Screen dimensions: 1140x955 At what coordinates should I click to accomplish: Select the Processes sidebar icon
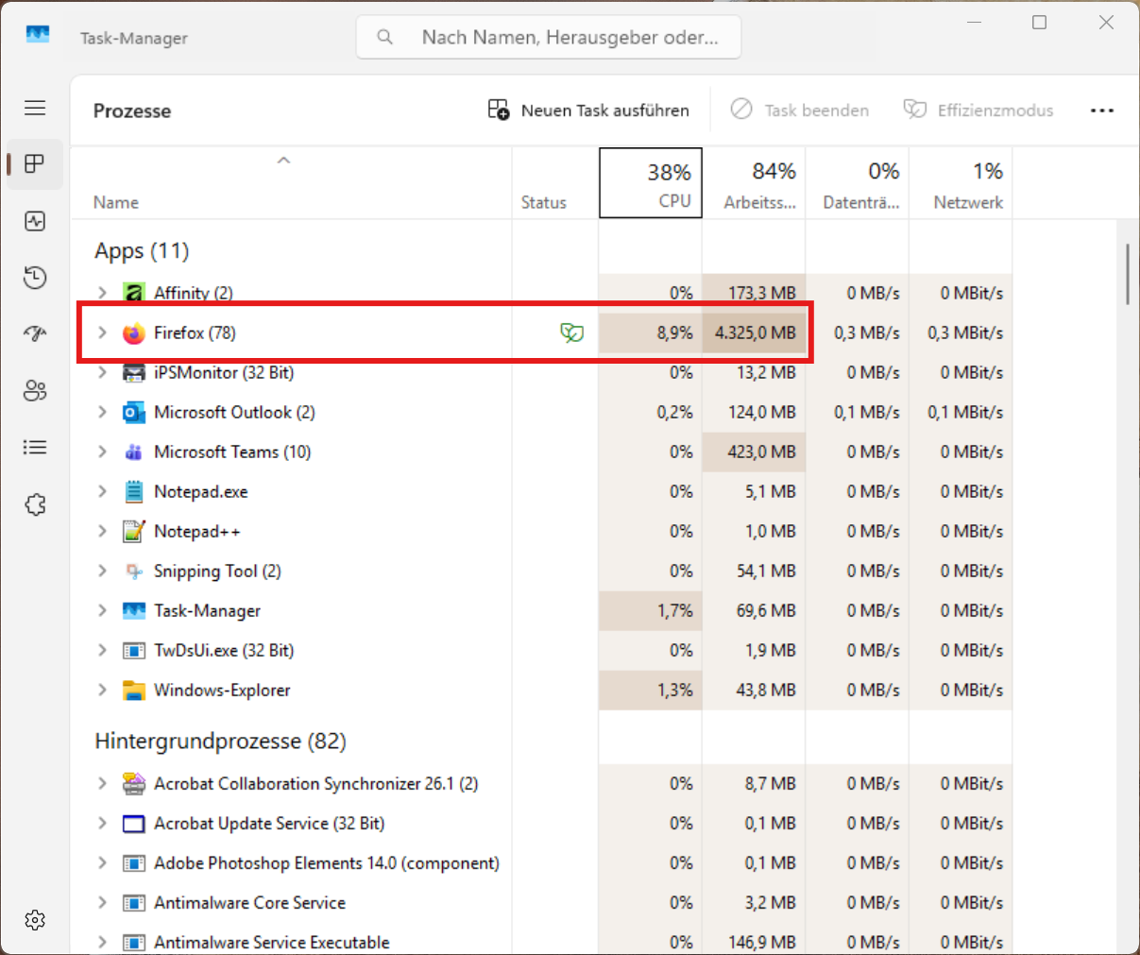coord(35,164)
